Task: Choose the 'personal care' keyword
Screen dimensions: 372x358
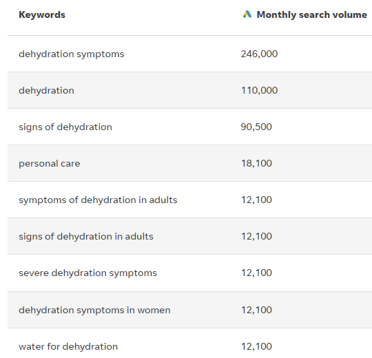Action: click(x=50, y=164)
